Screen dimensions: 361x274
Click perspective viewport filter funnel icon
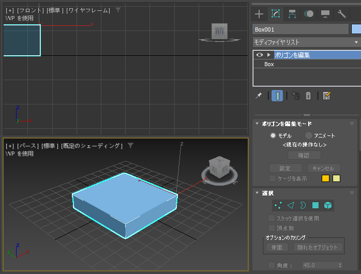click(x=130, y=145)
